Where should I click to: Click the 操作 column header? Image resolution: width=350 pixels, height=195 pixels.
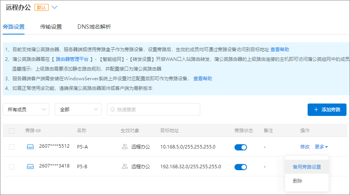[x=304, y=130]
